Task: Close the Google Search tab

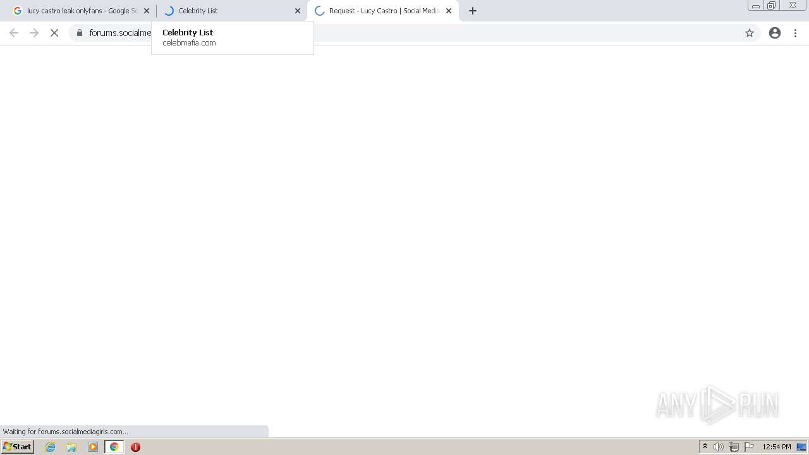Action: (147, 11)
